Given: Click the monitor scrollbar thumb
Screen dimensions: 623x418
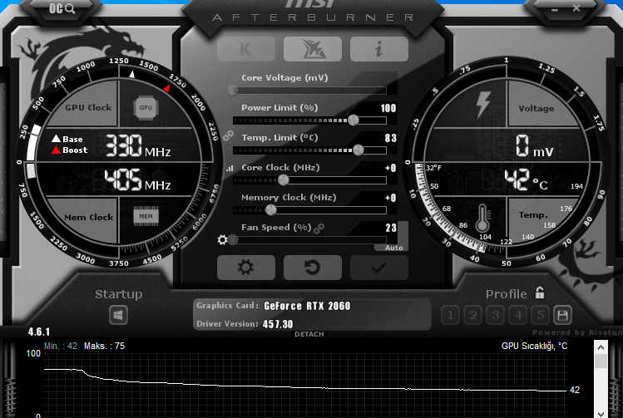Looking at the screenshot, I should pos(601,361).
